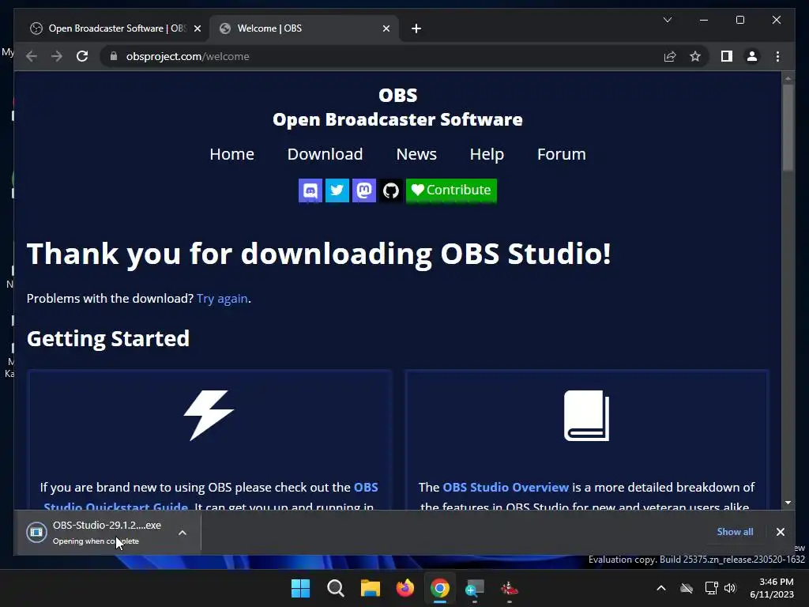Toggle the browser side panel icon

tap(727, 56)
